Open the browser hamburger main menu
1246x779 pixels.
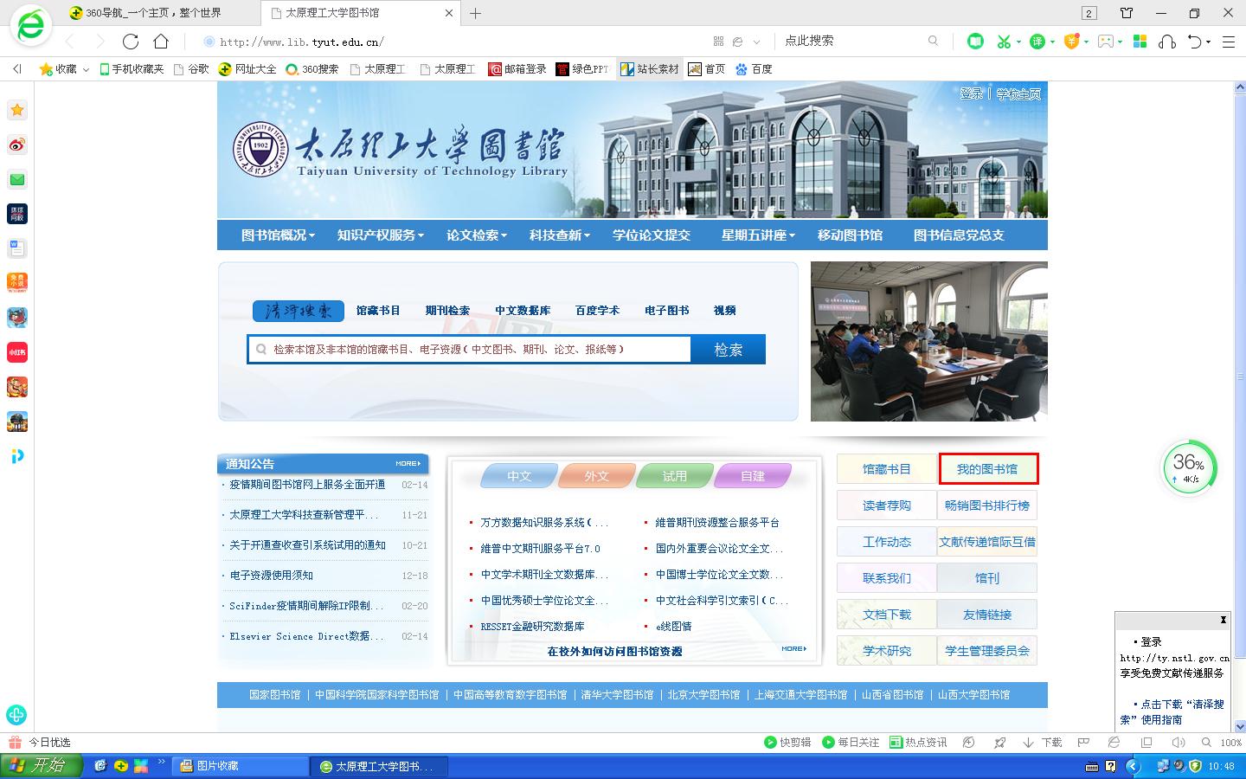coord(1228,42)
